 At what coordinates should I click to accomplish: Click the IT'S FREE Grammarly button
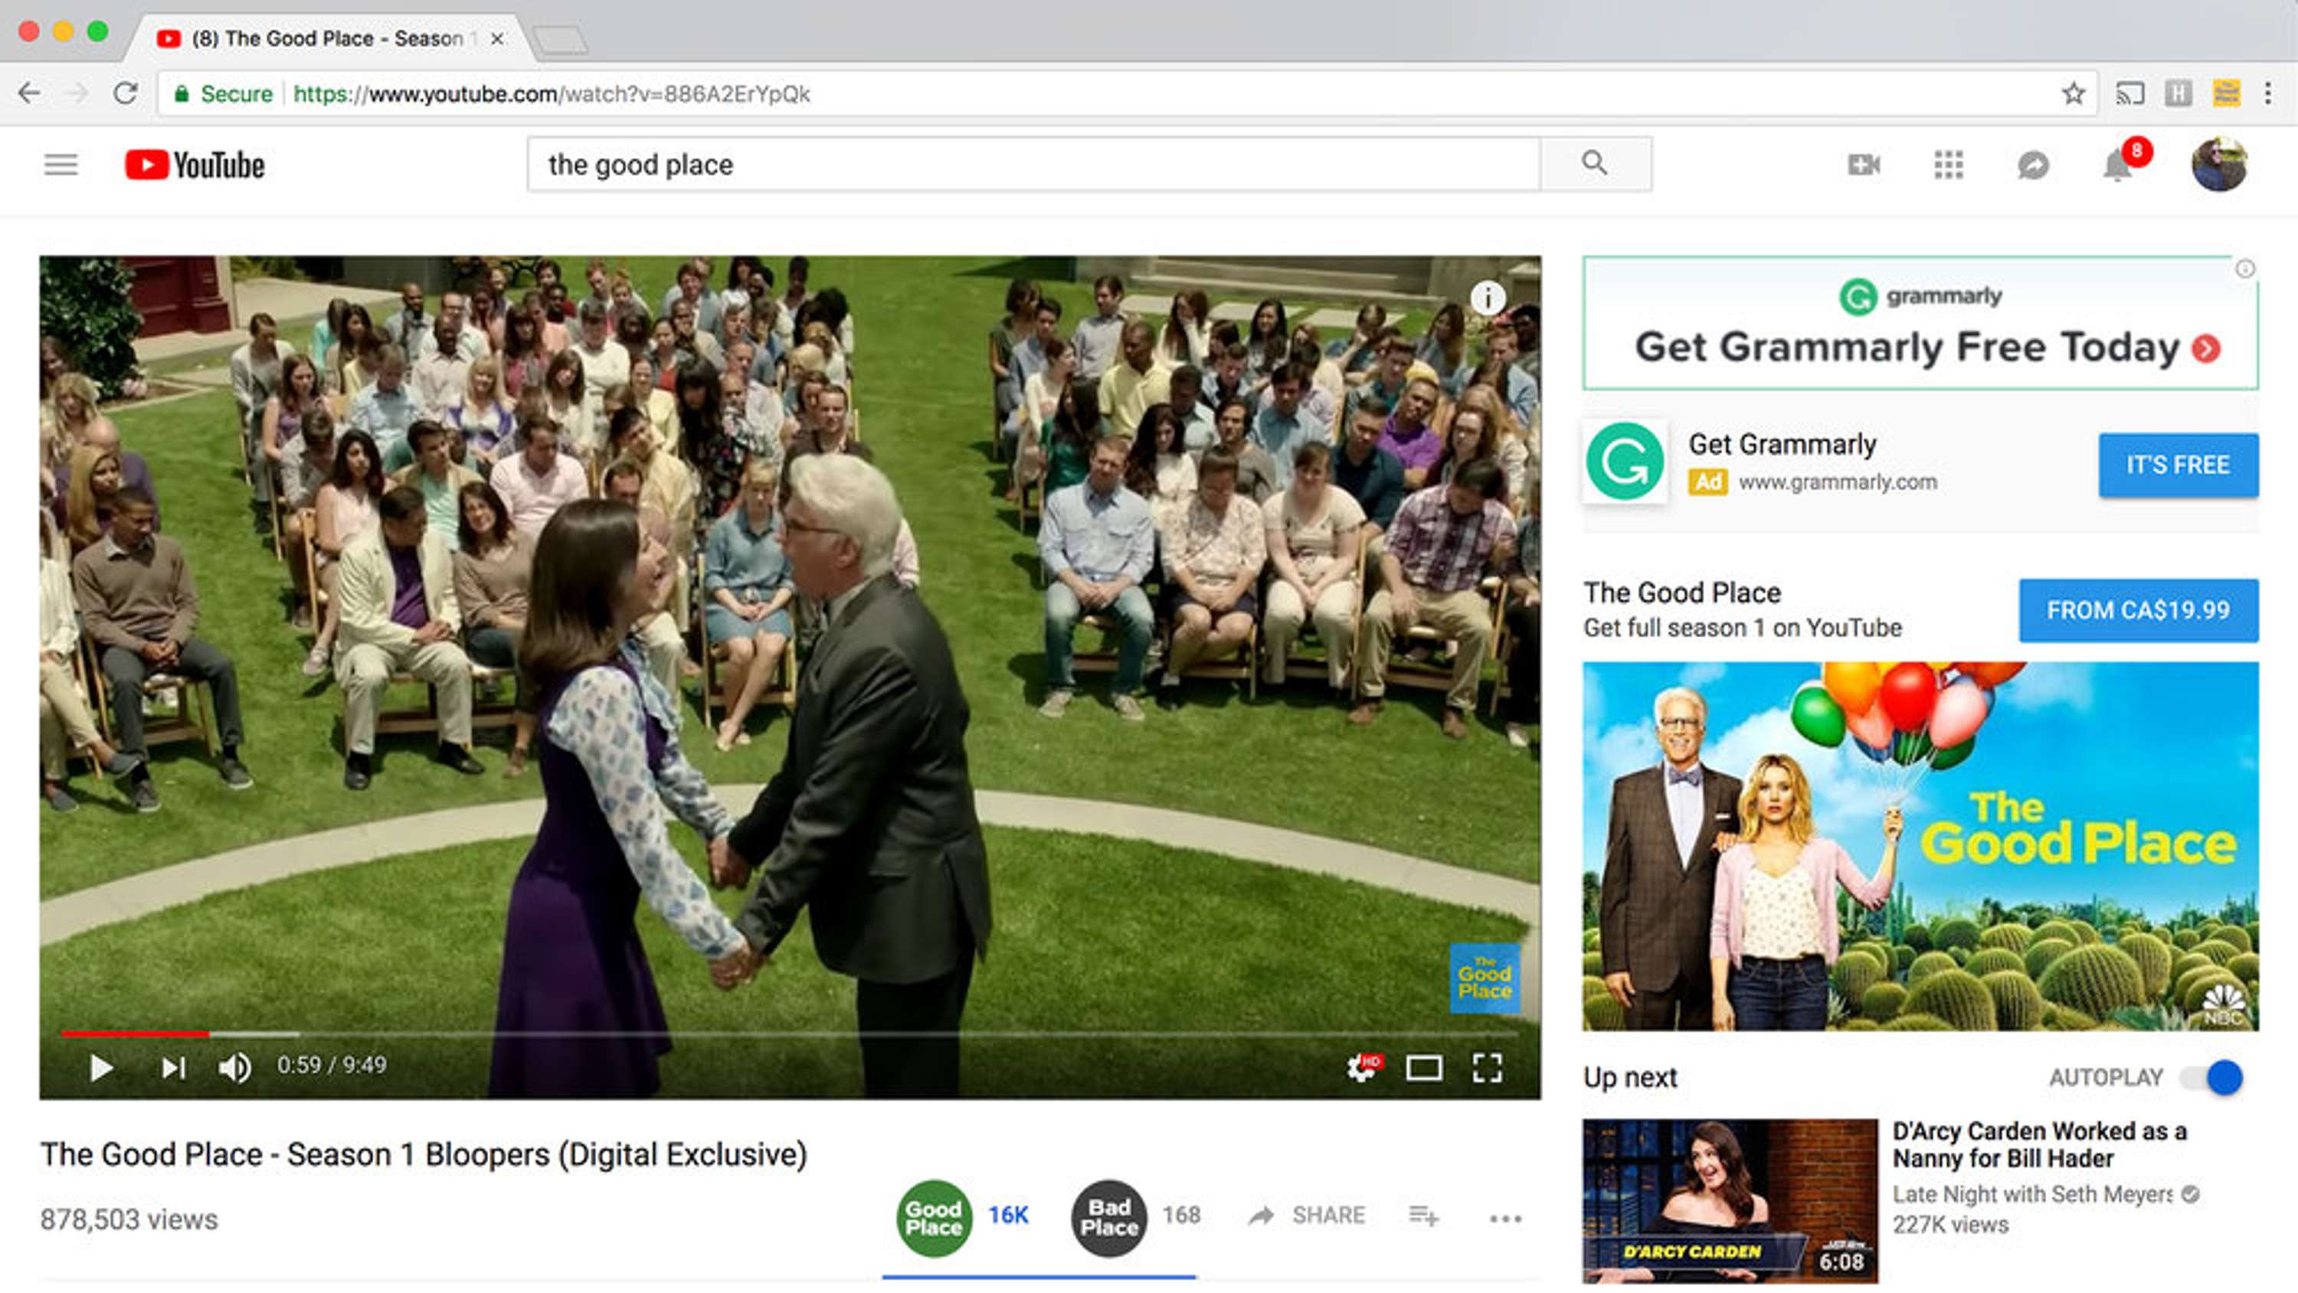[2178, 465]
